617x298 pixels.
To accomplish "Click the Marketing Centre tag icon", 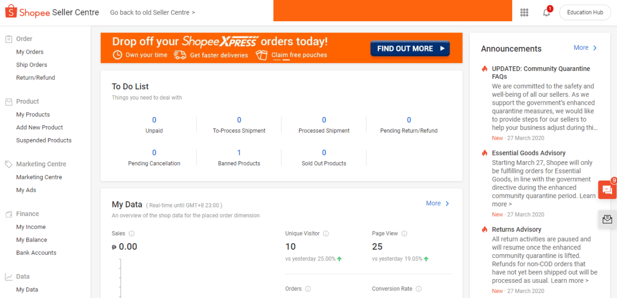I will (9, 164).
